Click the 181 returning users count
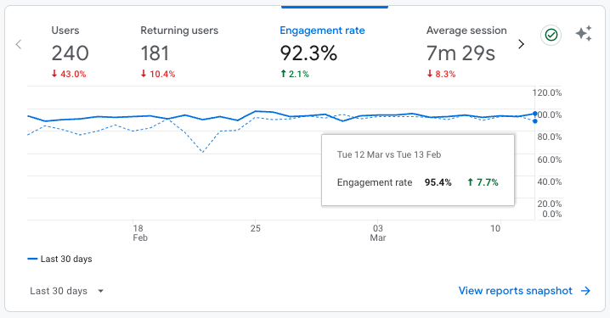This screenshot has width=610, height=318. click(155, 53)
